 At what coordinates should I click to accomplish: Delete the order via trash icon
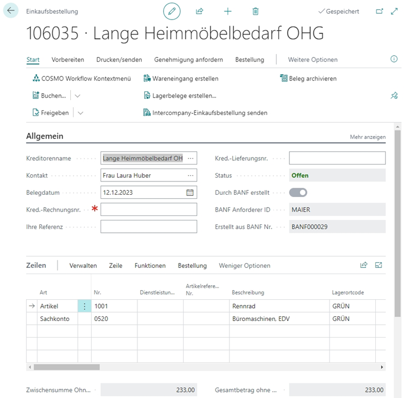[x=255, y=11]
